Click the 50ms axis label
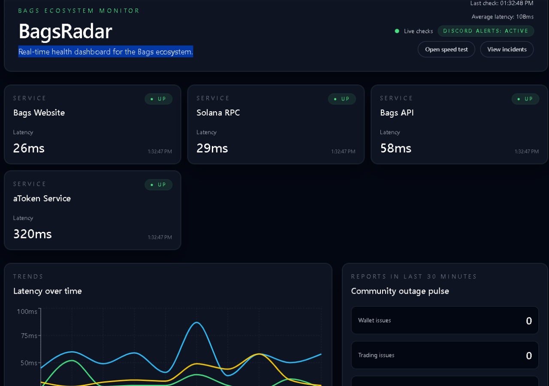Screen dimensions: 549x386 (29, 363)
